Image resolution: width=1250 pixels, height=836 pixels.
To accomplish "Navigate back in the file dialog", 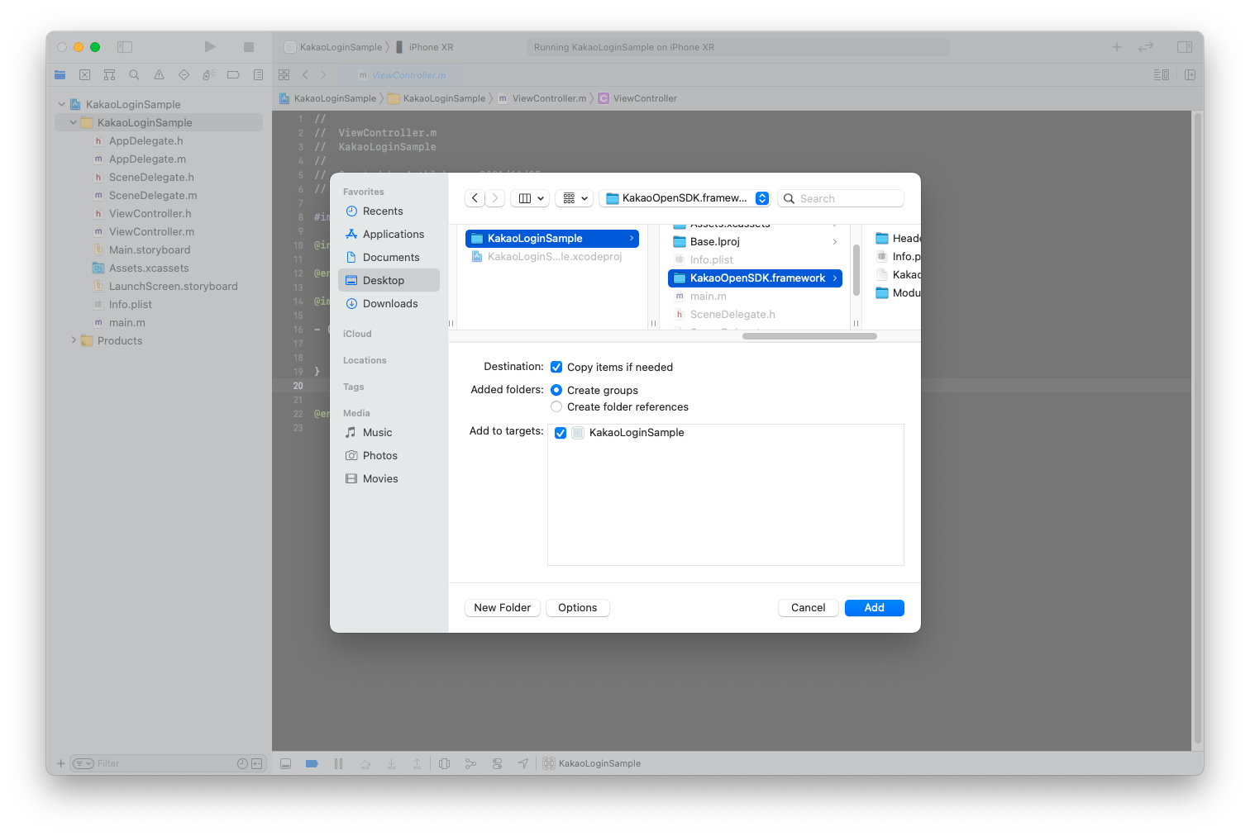I will [475, 198].
